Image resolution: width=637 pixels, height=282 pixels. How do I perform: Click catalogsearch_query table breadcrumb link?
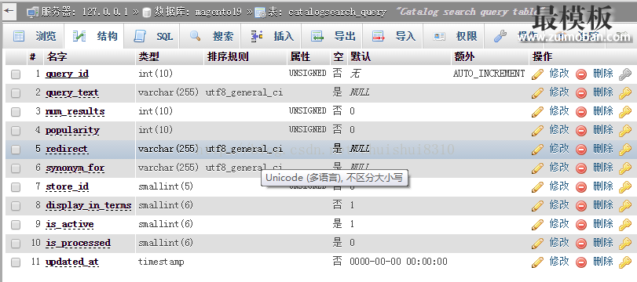coord(328,13)
